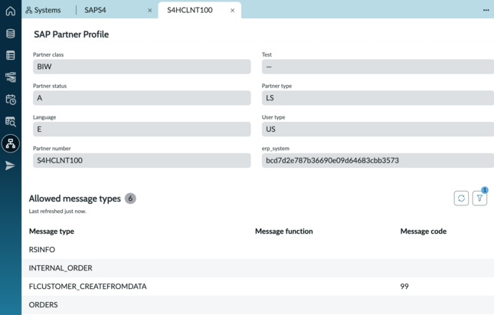Refresh the allowed message types list
This screenshot has height=315, width=494.
pos(461,199)
